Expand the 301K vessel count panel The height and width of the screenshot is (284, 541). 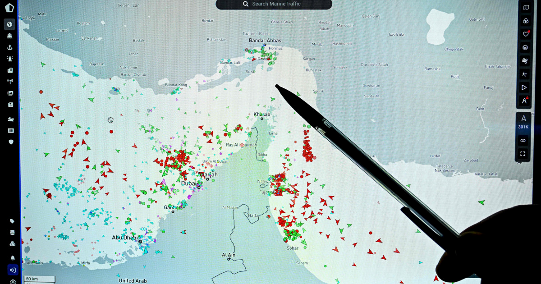(523, 122)
